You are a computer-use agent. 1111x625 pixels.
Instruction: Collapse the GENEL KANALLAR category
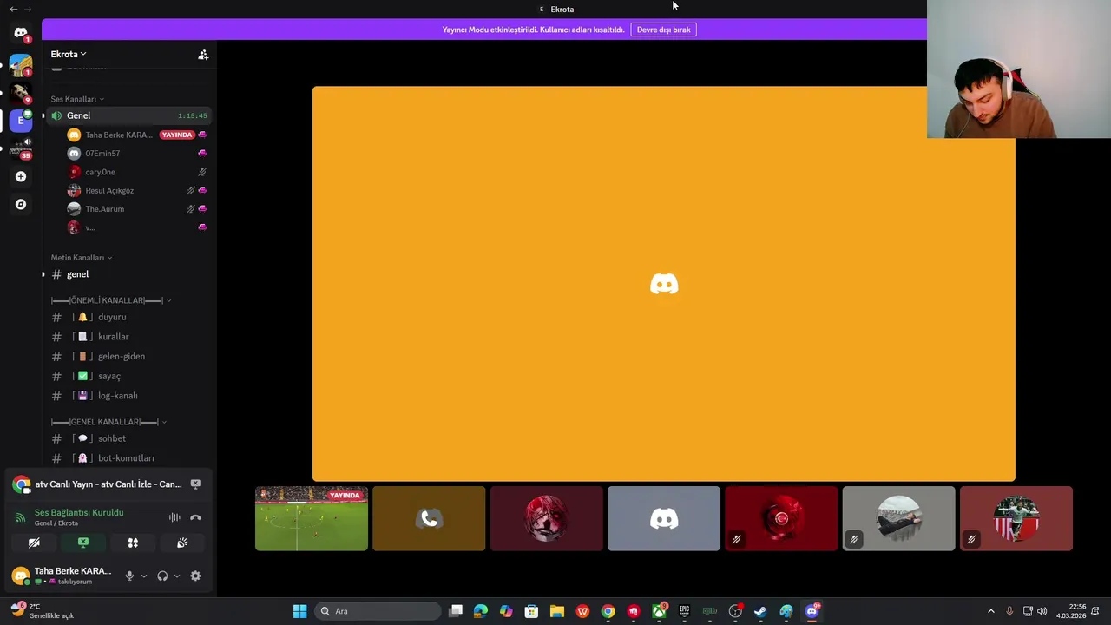[x=108, y=422]
